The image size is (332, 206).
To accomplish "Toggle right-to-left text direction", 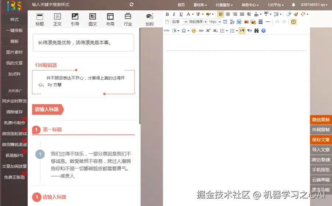I will coord(249,31).
